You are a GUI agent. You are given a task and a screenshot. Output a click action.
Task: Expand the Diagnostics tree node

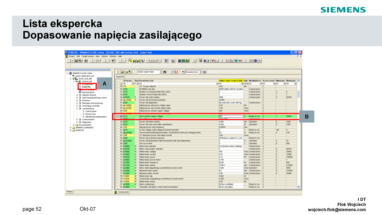(x=77, y=122)
